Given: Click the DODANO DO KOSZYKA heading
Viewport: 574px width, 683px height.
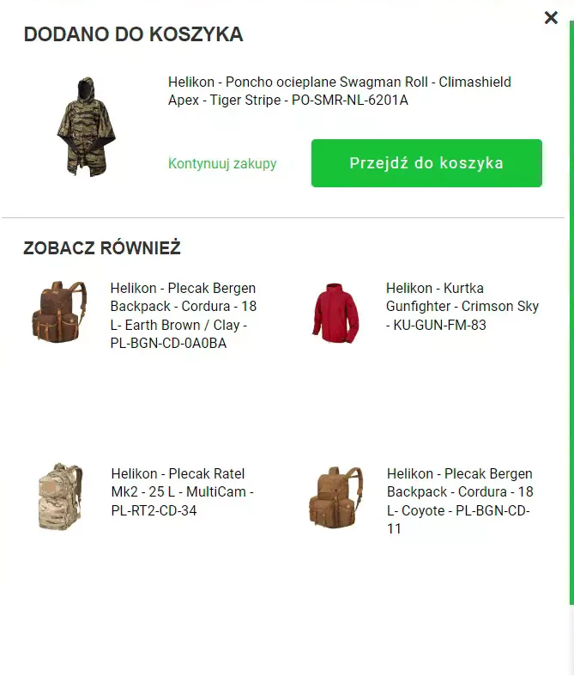Looking at the screenshot, I should (133, 34).
